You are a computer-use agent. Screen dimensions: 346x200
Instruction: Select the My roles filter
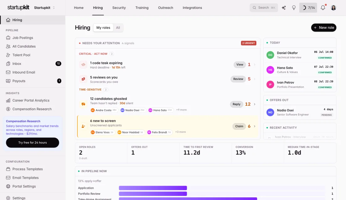pos(103,28)
